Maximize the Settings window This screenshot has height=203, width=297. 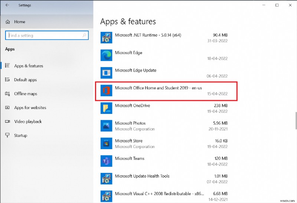click(x=277, y=5)
